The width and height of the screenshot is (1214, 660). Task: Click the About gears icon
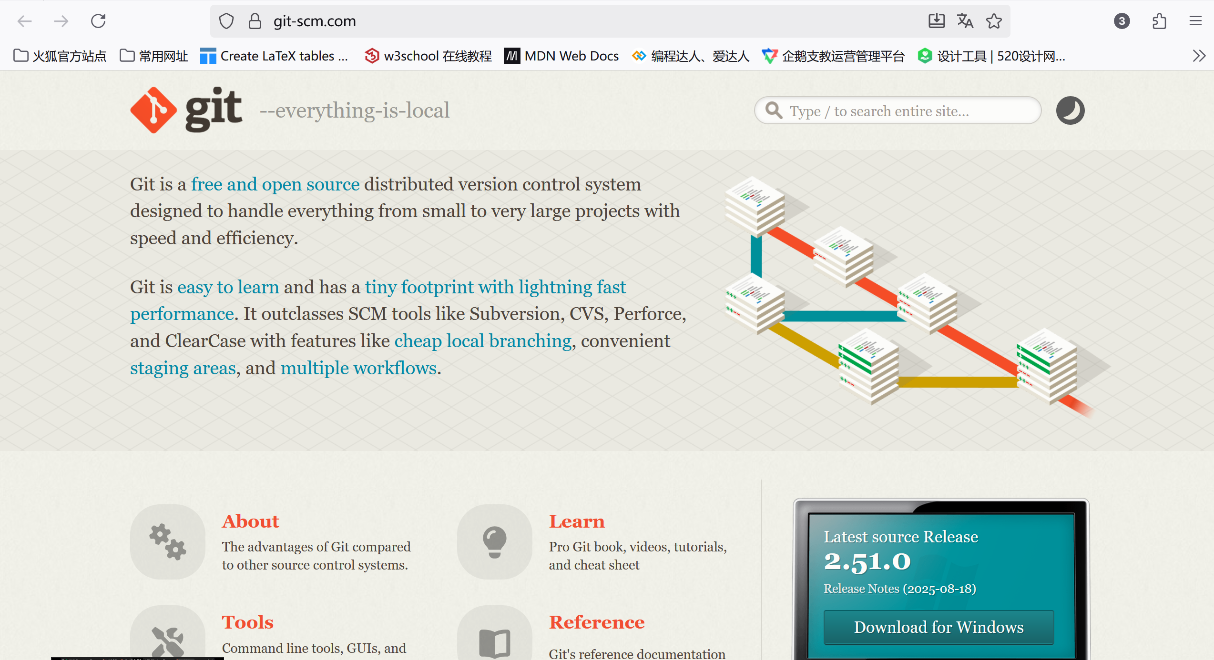coord(167,541)
